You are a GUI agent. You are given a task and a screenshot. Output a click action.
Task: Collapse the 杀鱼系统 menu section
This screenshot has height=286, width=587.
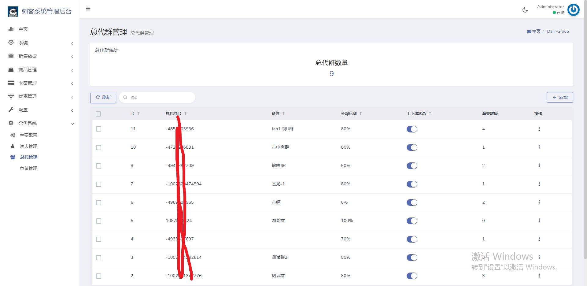pyautogui.click(x=28, y=123)
